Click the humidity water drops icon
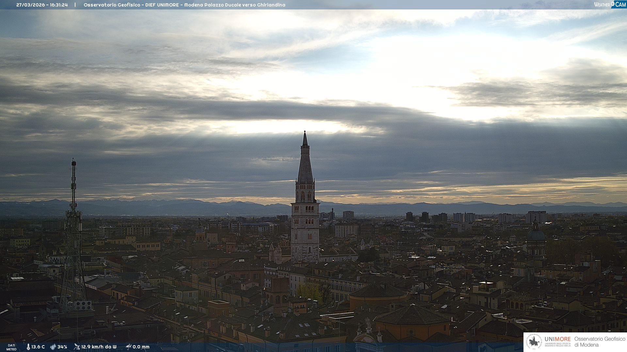The width and height of the screenshot is (627, 352). point(53,347)
